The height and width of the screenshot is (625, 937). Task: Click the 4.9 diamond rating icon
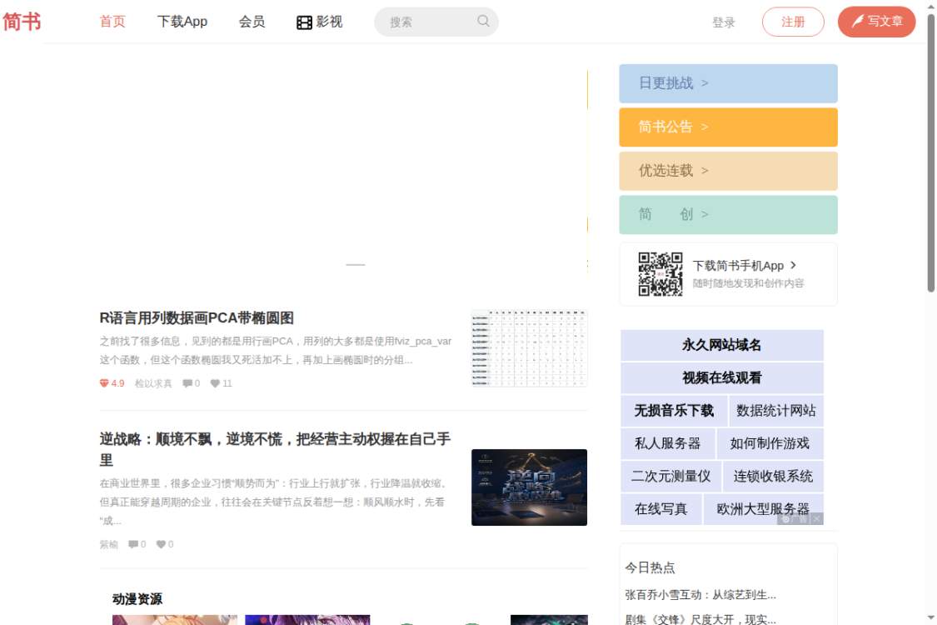(104, 383)
